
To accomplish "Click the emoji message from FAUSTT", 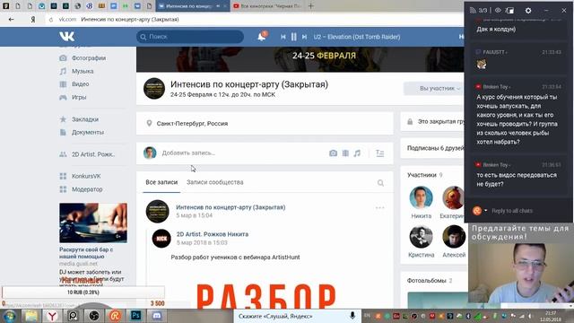I will point(482,65).
